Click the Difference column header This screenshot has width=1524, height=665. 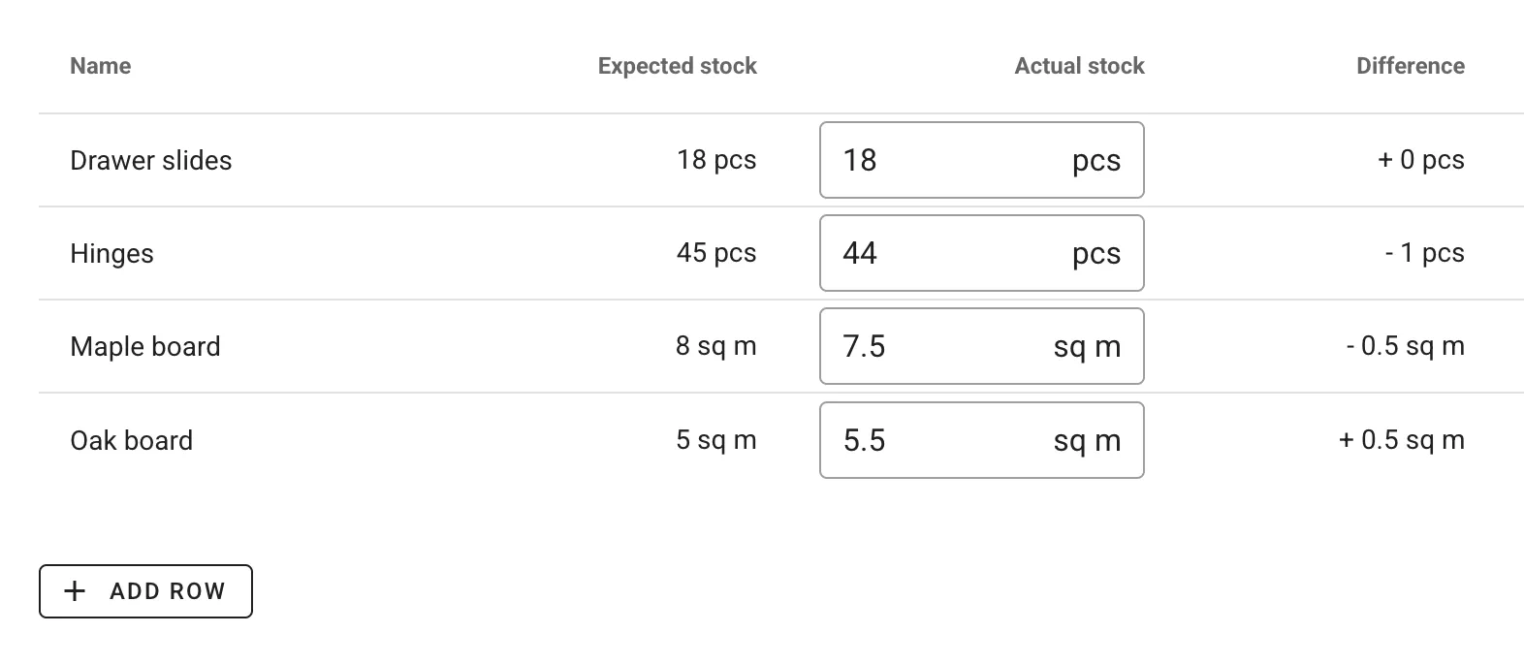tap(1411, 65)
